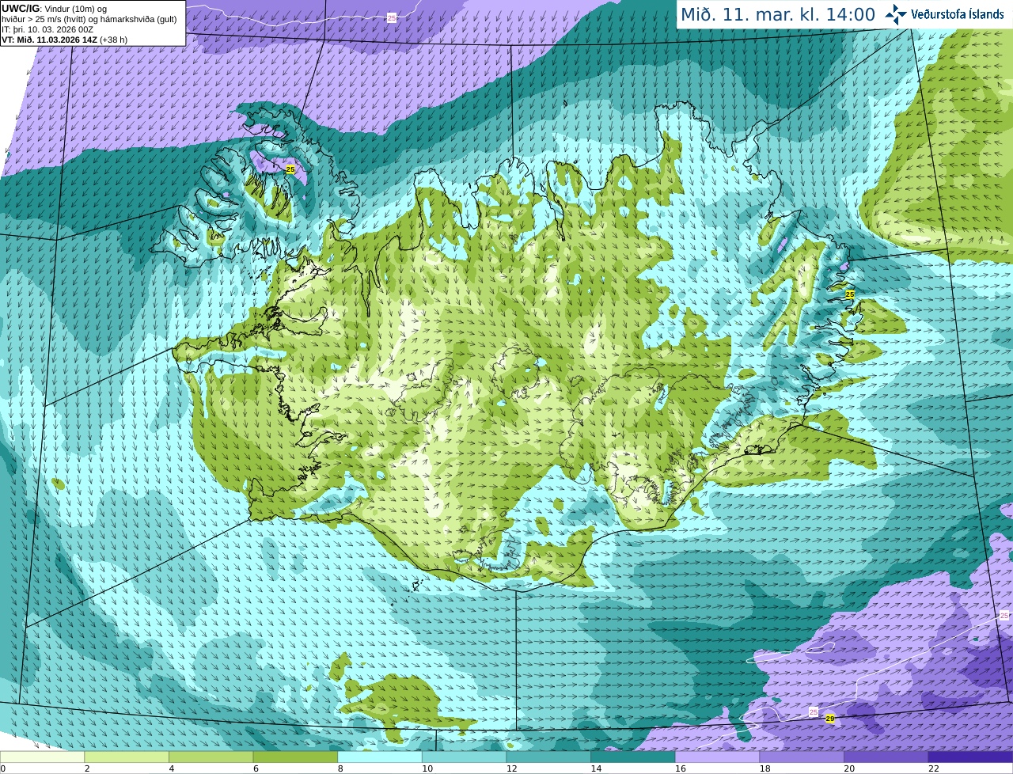
Task: Click the legend scale value 4
Action: (172, 768)
